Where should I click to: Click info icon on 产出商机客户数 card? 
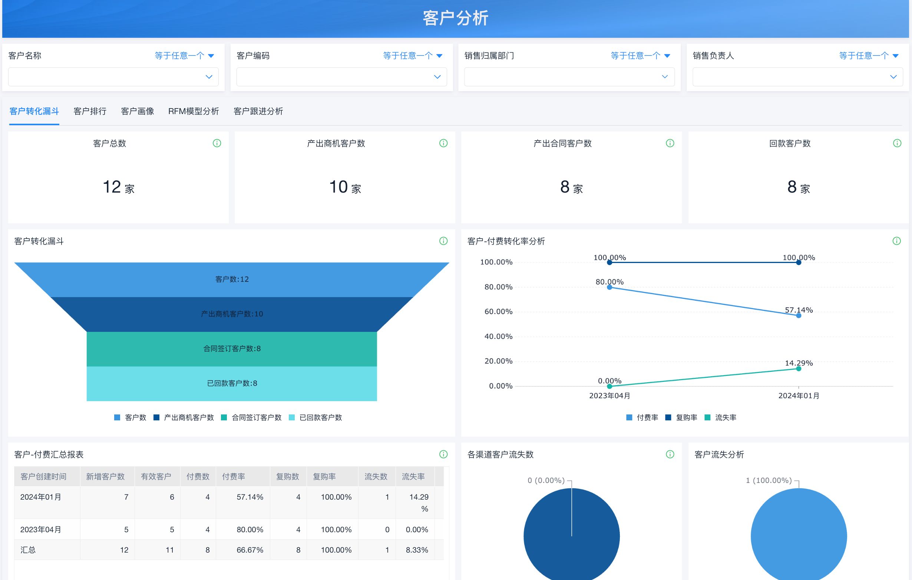[443, 143]
